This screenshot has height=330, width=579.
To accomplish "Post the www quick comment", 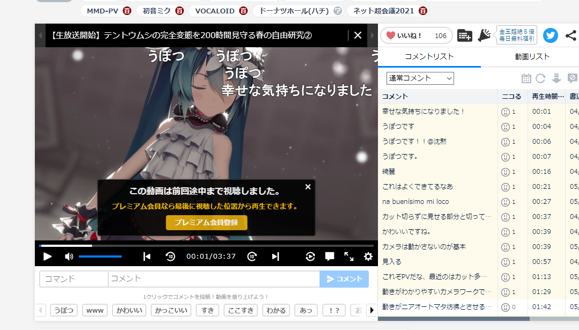I will pos(95,310).
